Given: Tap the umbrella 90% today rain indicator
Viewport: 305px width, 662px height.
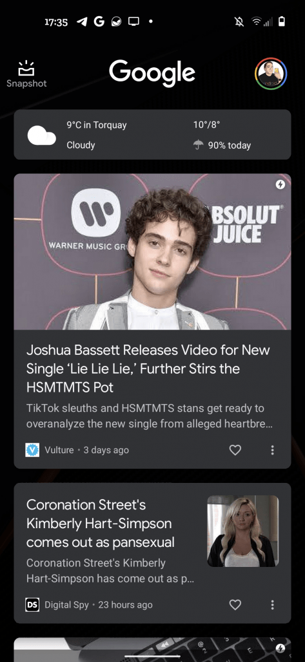Looking at the screenshot, I should click(222, 145).
